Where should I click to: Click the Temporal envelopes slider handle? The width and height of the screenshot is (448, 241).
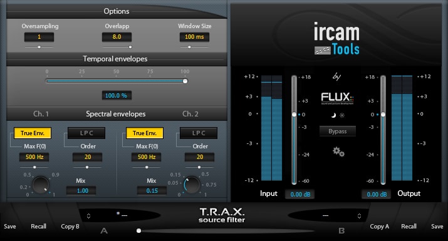(185, 81)
